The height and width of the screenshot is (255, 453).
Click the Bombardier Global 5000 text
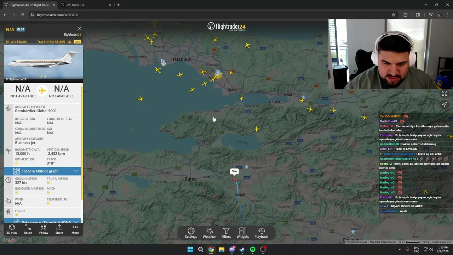pos(36,111)
